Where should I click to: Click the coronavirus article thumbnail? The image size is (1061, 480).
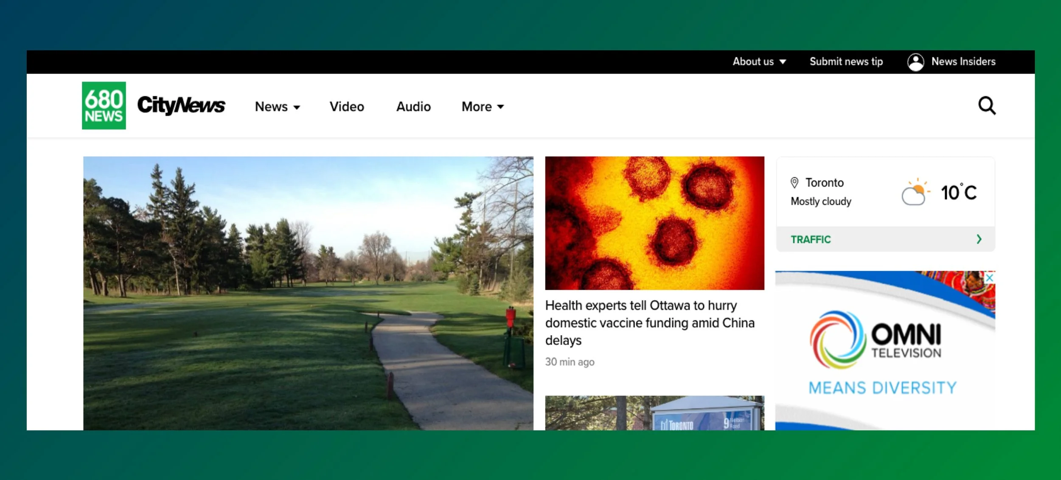click(654, 223)
